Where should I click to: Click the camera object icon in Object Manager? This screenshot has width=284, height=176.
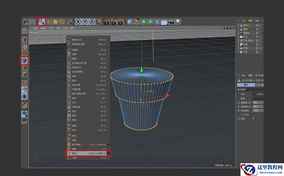(241, 33)
